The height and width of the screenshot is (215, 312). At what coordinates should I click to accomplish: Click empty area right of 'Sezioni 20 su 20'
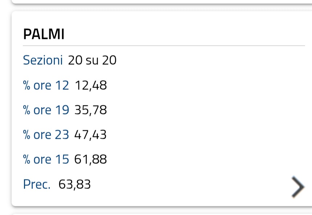211,60
